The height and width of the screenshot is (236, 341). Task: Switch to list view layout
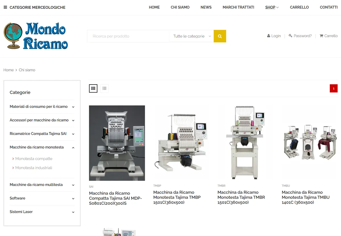tap(104, 88)
